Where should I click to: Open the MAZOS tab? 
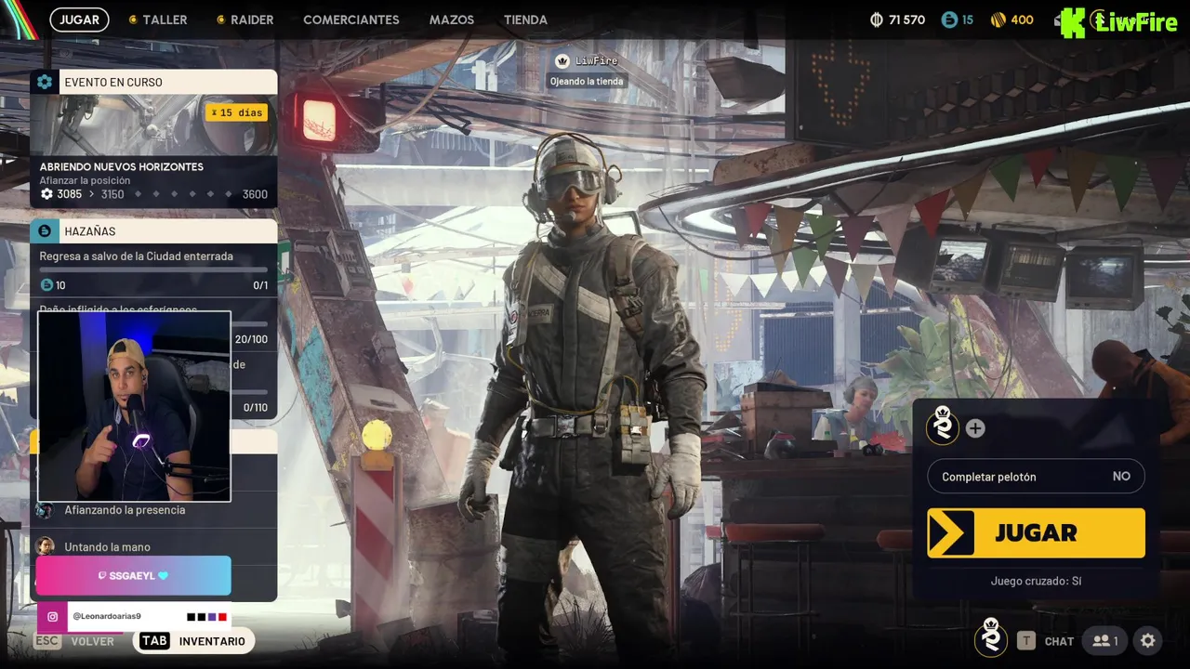(452, 20)
